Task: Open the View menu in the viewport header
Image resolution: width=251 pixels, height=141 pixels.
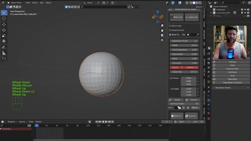Action: 28,3
